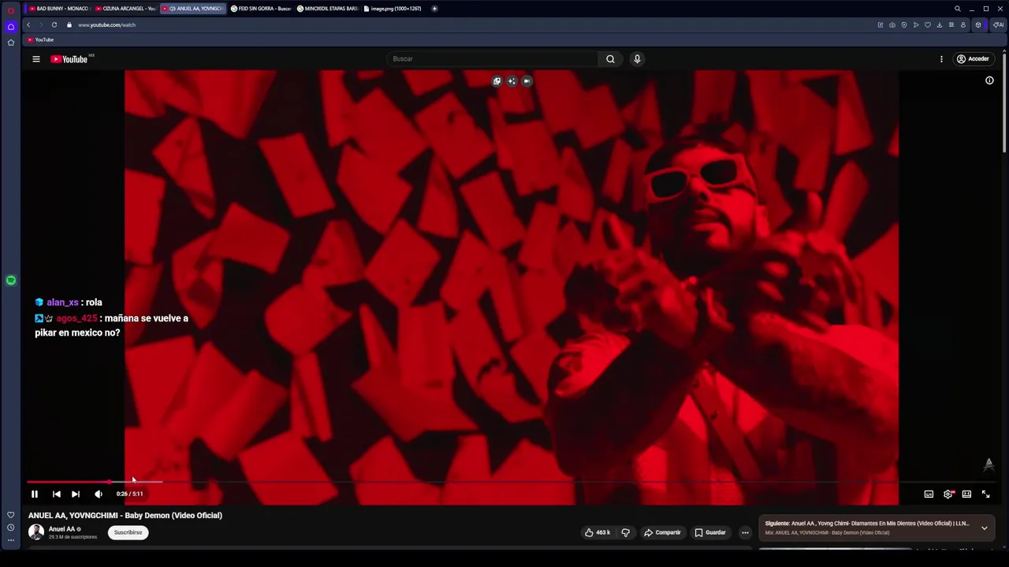The width and height of the screenshot is (1009, 567).
Task: Open extensions cube icon in toolbar
Action: pyautogui.click(x=978, y=24)
